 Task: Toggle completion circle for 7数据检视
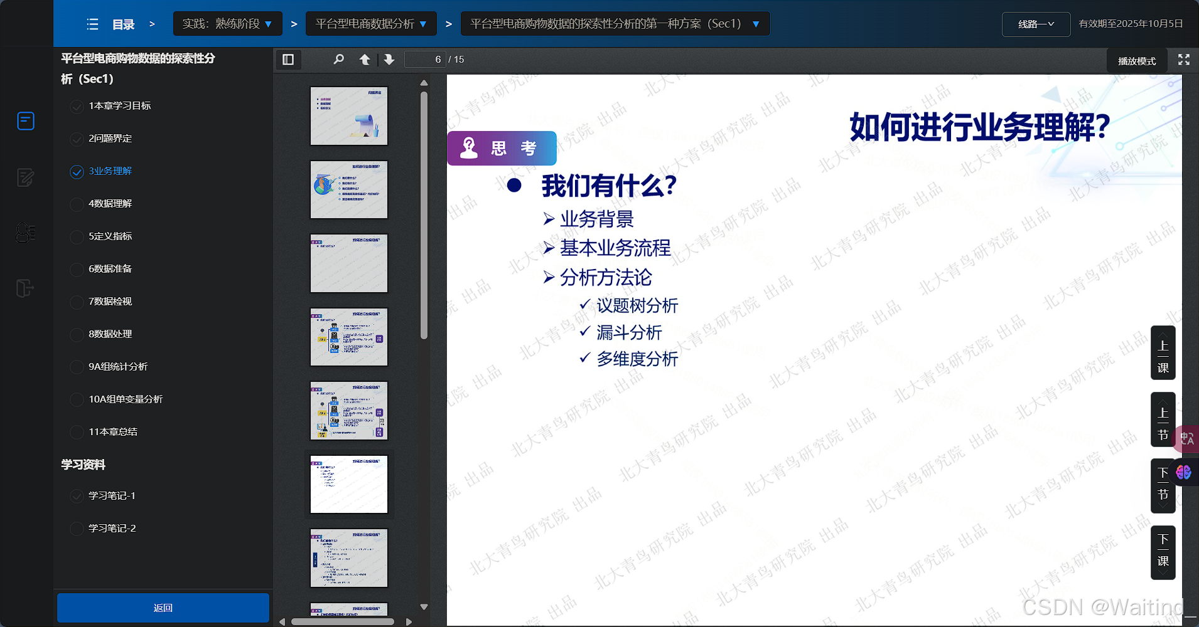pyautogui.click(x=77, y=302)
